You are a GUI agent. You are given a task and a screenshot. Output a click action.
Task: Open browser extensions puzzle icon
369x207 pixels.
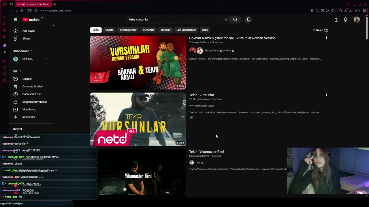(340, 11)
